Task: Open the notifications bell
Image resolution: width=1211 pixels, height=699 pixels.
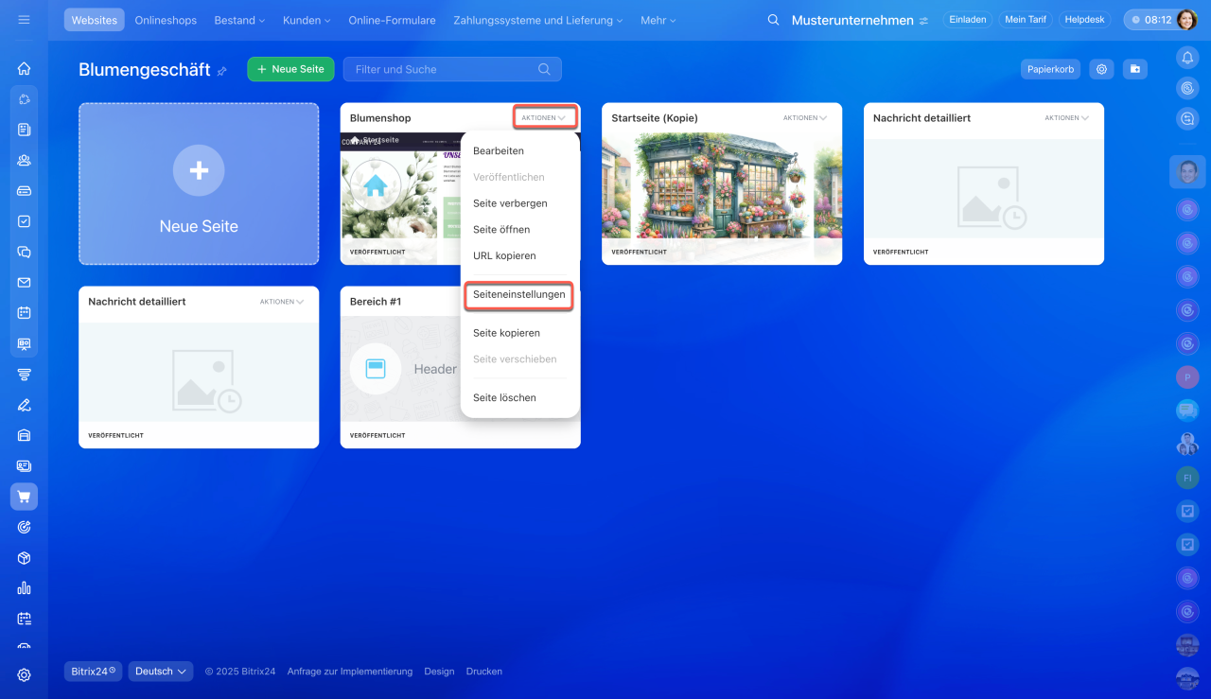Action: tap(1187, 58)
